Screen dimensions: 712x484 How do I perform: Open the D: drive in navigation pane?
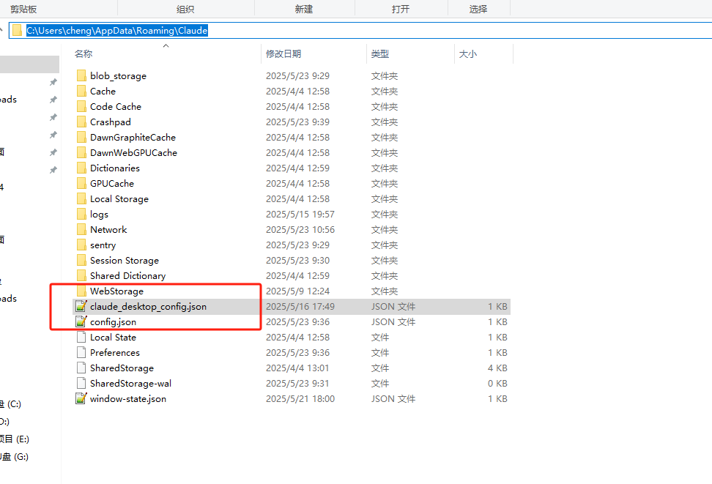click(x=4, y=422)
